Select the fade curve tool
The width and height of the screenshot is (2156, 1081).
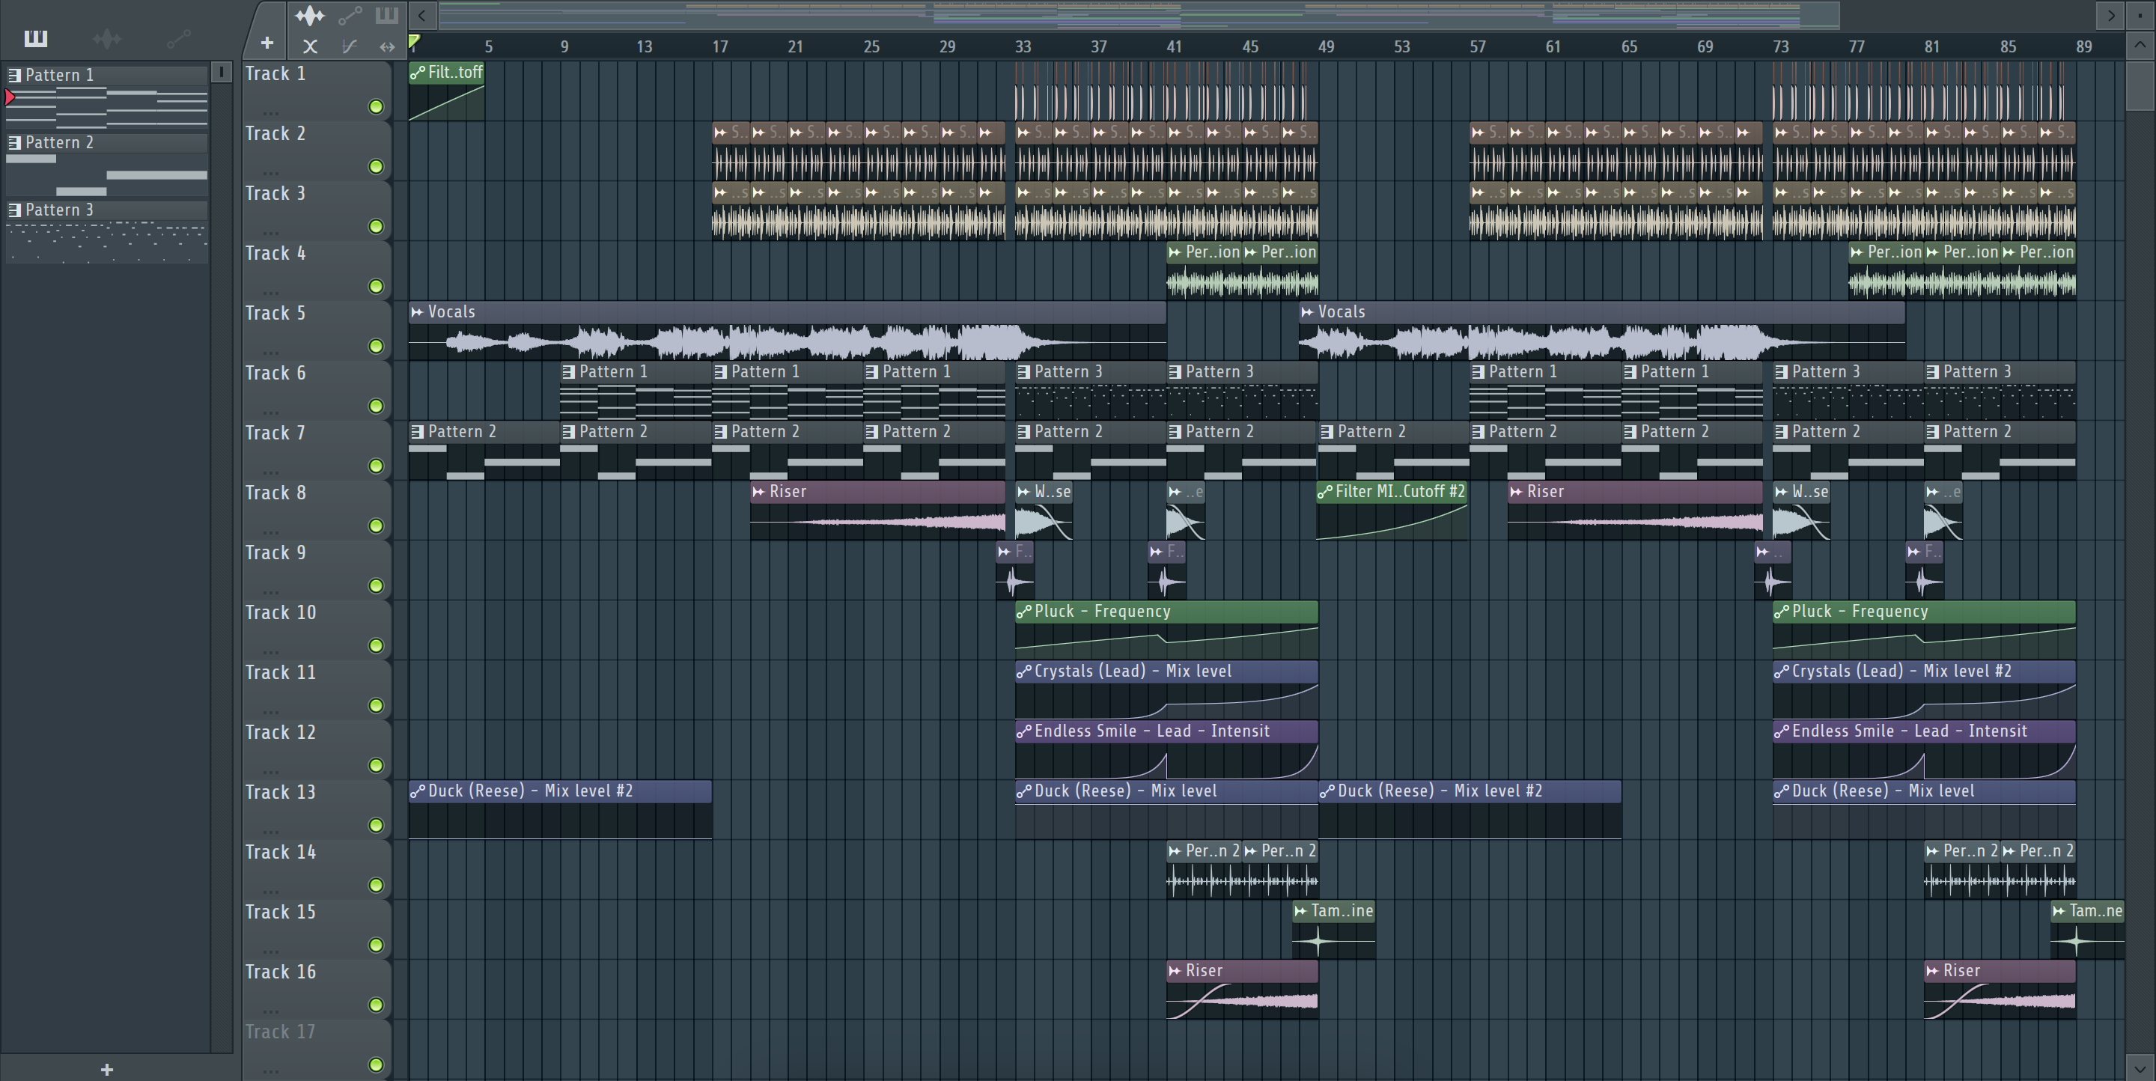(x=350, y=47)
